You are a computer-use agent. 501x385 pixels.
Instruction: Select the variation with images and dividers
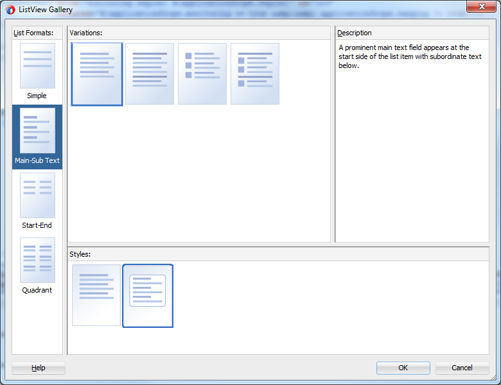pyautogui.click(x=255, y=74)
